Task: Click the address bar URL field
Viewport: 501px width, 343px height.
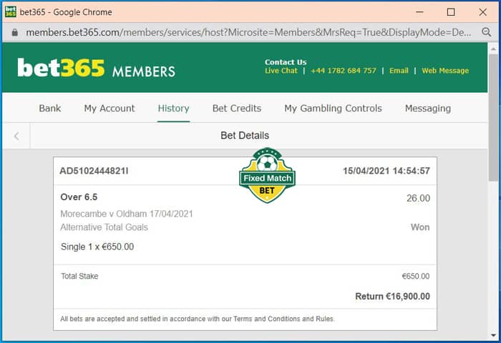Action: pyautogui.click(x=248, y=32)
